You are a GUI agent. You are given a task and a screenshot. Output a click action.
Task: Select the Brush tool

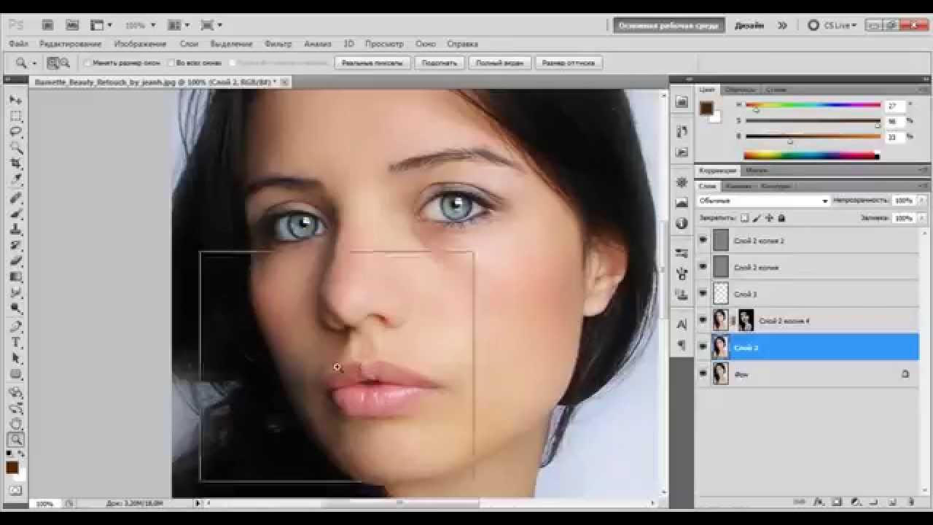(x=15, y=214)
